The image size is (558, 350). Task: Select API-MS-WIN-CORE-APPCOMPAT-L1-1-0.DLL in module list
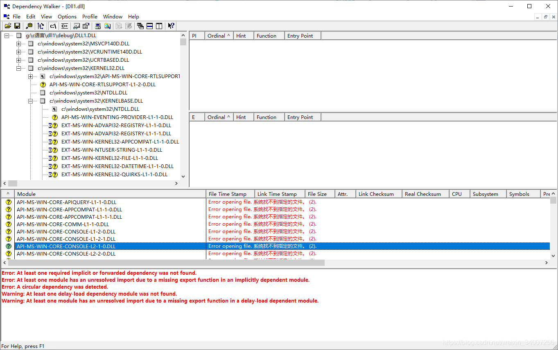[x=69, y=209]
